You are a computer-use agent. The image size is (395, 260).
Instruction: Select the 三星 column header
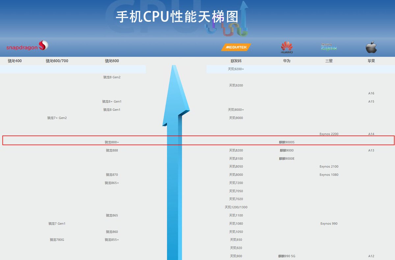tap(329, 61)
